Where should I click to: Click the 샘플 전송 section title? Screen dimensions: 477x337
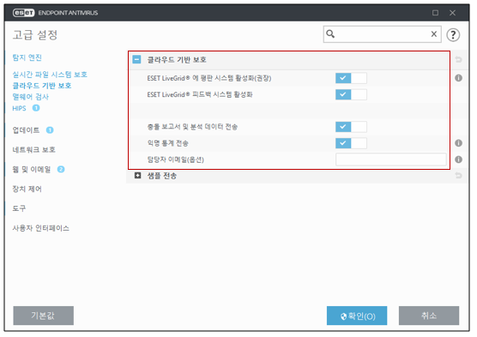[162, 176]
